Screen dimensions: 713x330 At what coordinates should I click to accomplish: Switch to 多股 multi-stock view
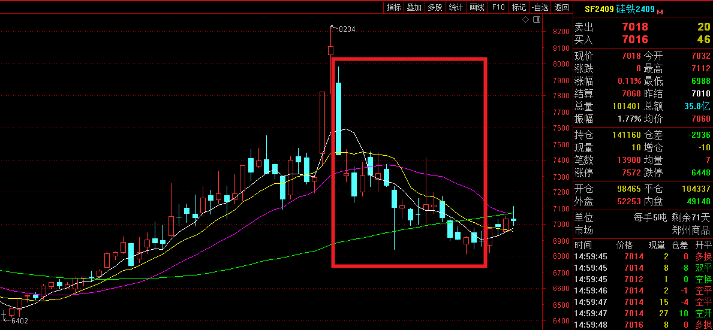point(435,7)
